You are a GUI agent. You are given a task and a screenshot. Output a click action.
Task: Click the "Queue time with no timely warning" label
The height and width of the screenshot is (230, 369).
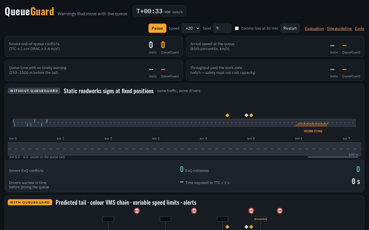[x=37, y=68]
